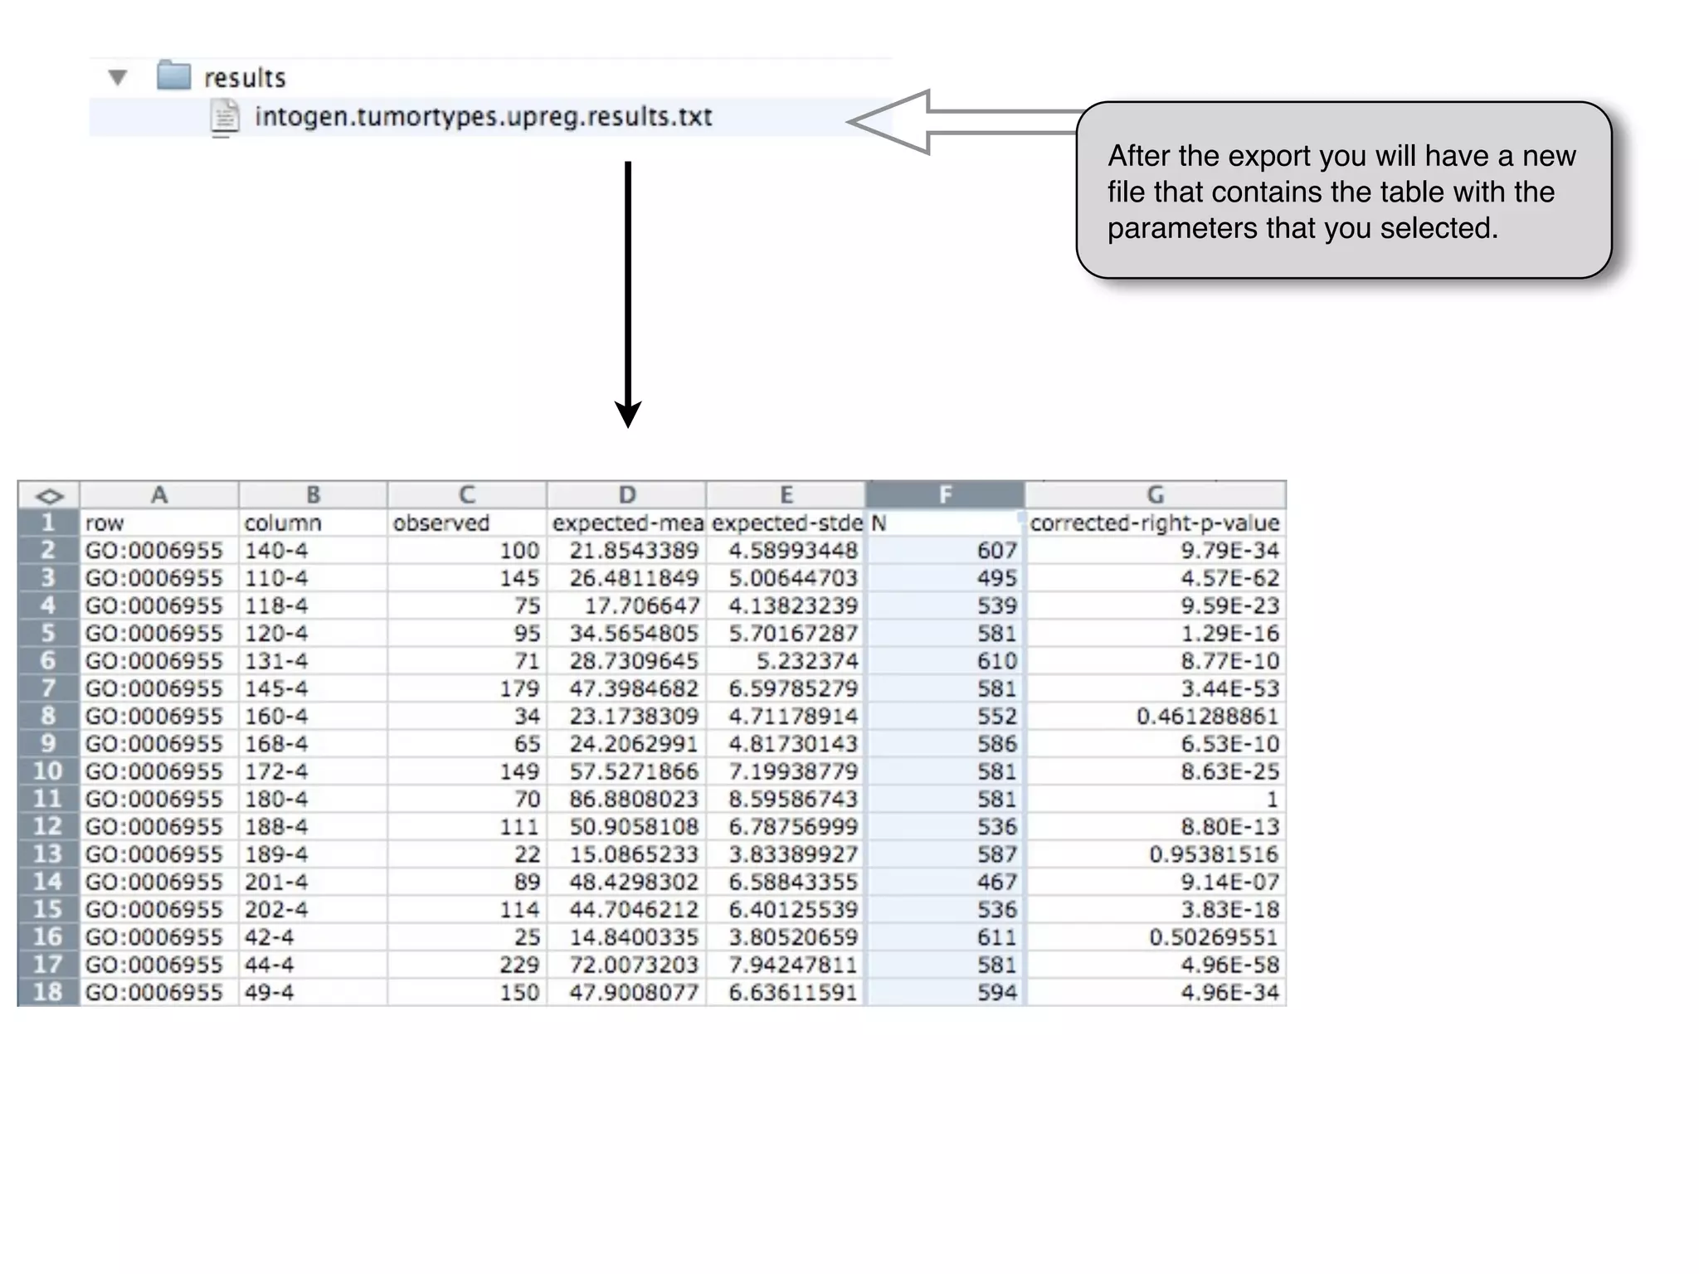Viewport: 1699px width, 1274px height.
Task: Click expected-stdev cell '8.59586743'
Action: click(786, 799)
